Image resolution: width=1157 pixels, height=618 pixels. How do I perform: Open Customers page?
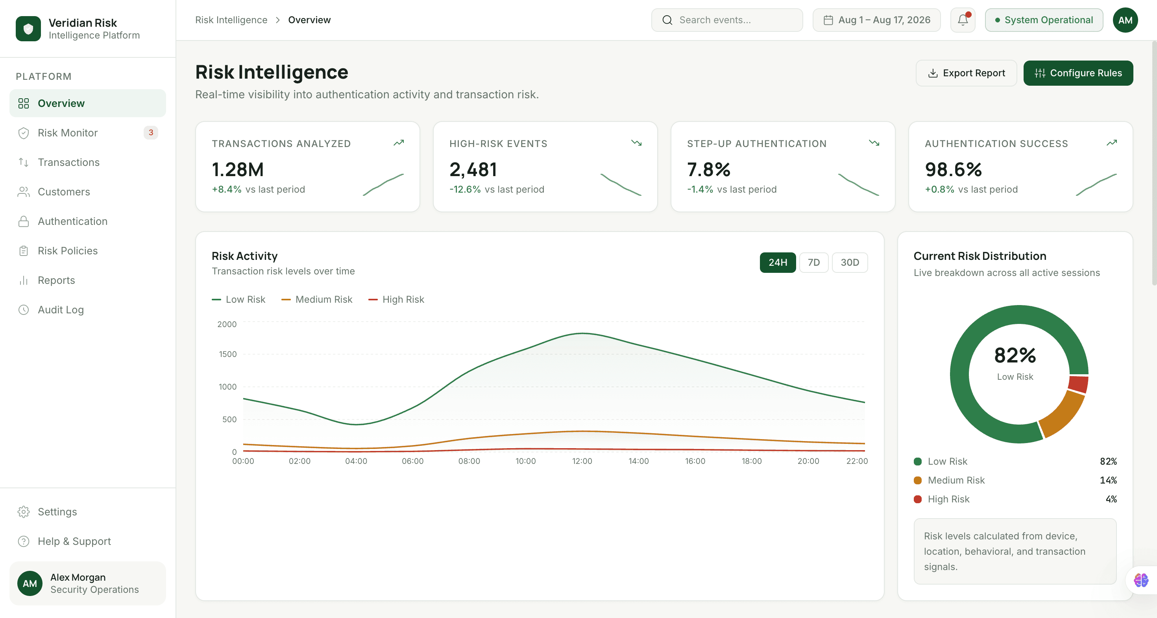tap(88, 192)
